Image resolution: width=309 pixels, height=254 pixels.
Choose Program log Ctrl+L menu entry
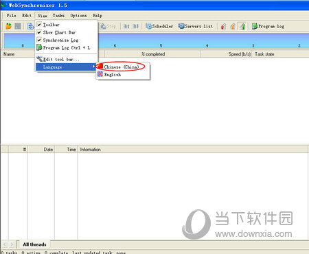tap(67, 48)
